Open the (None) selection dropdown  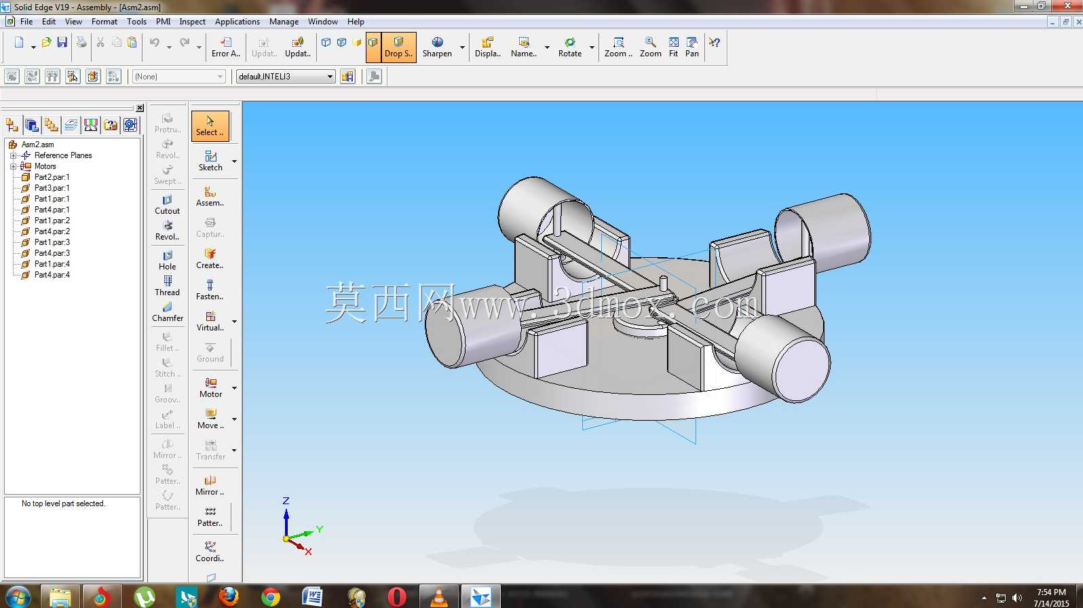click(x=178, y=77)
